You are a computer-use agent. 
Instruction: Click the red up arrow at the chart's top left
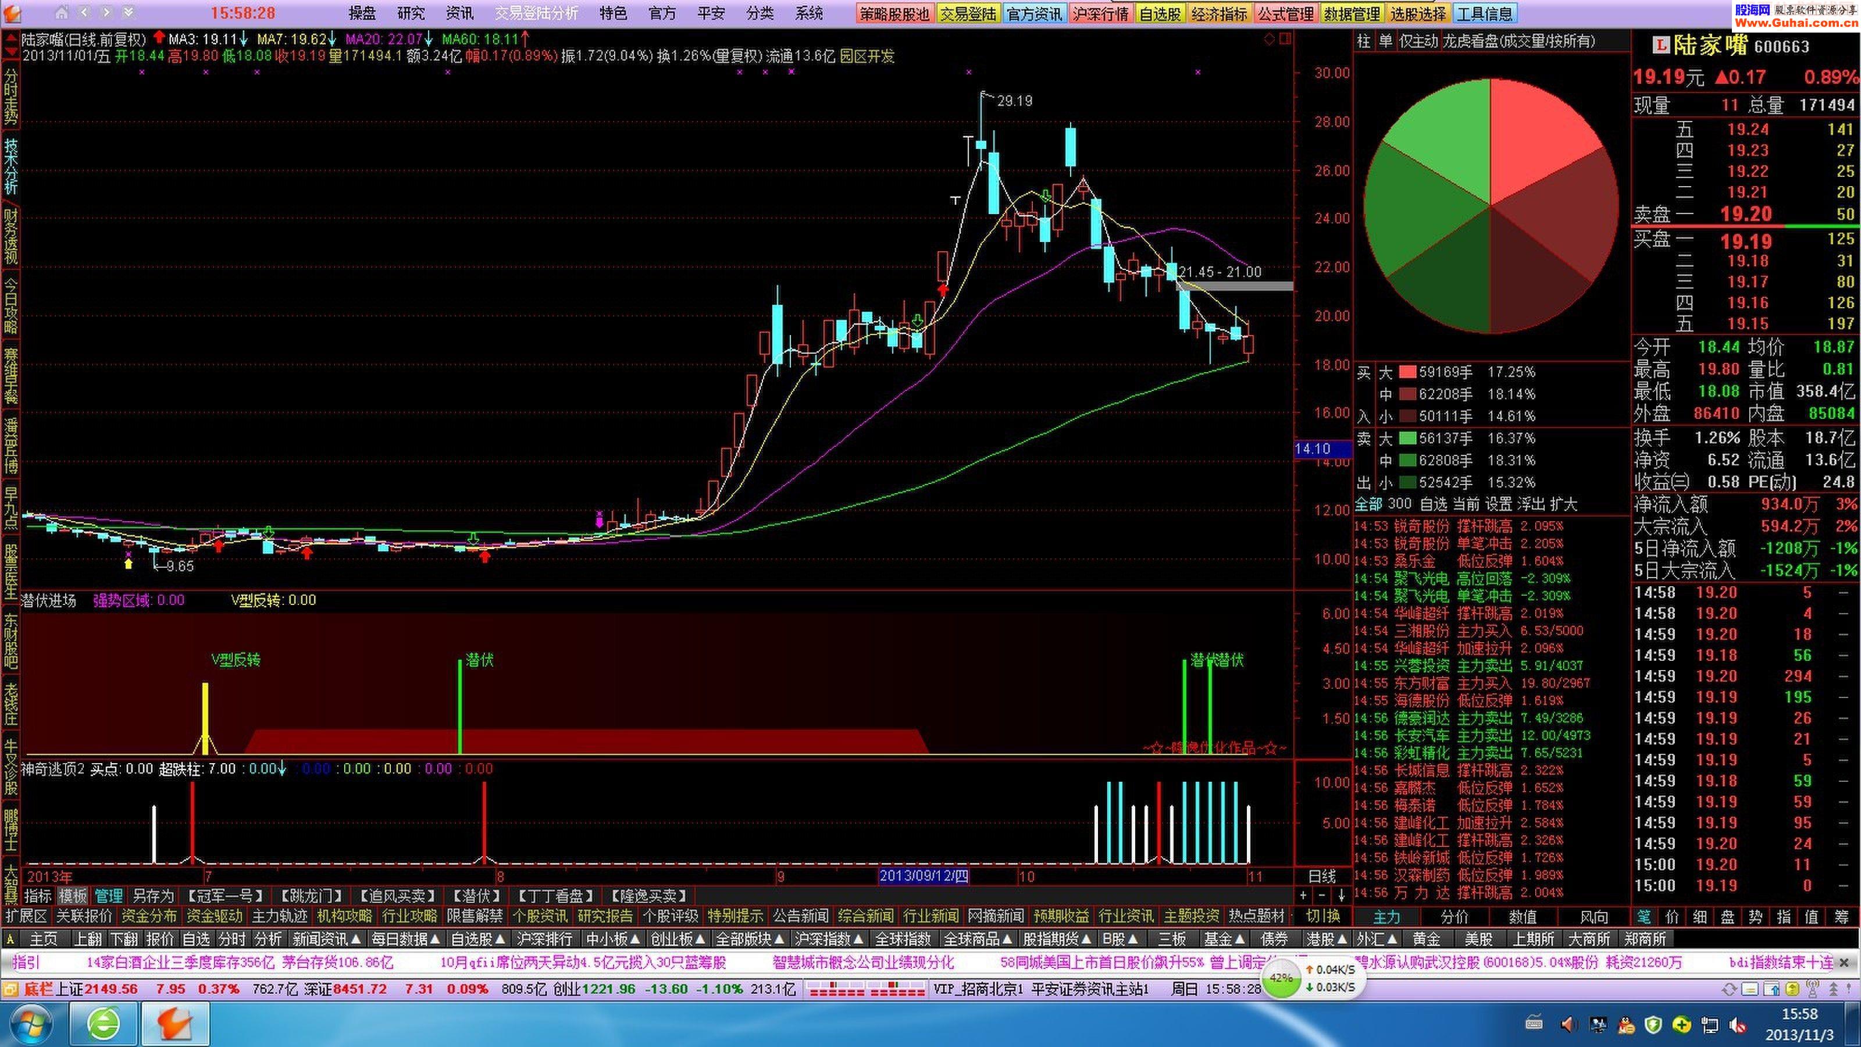tap(11, 38)
